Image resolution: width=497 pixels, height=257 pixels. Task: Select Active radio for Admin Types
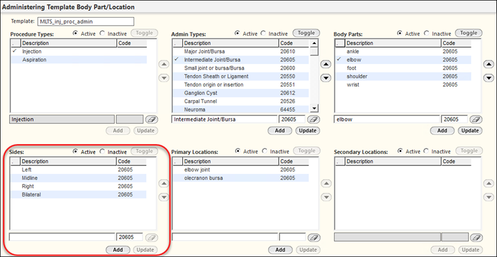coord(237,33)
